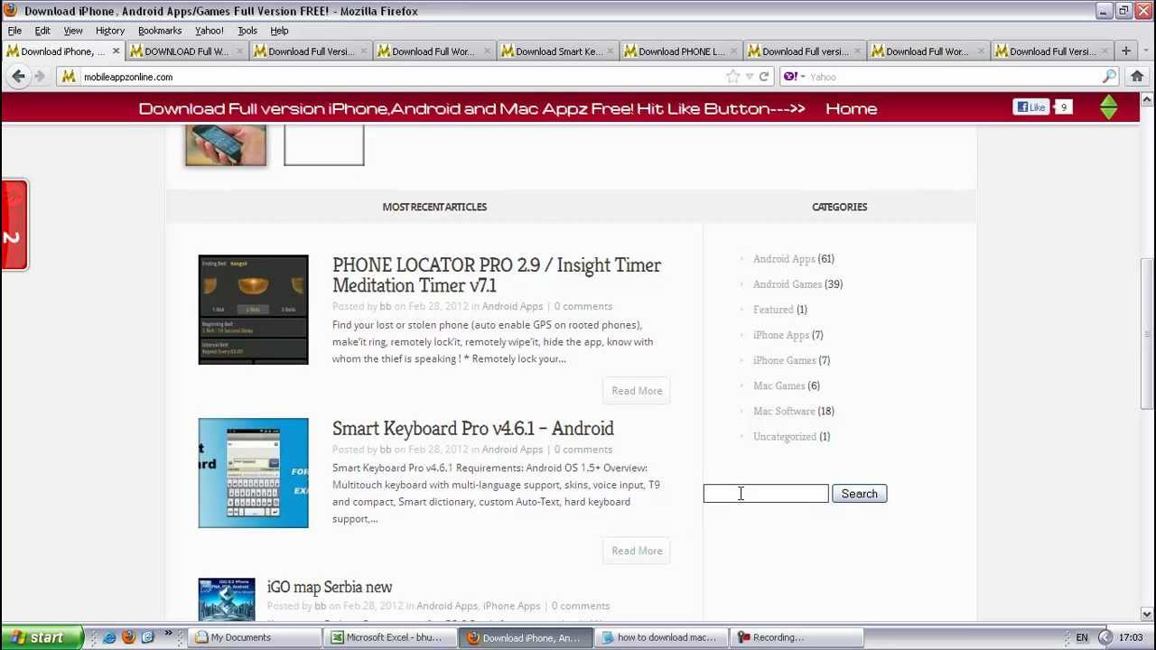1156x650 pixels.
Task: Click the site favicon in the address bar
Action: coord(69,77)
